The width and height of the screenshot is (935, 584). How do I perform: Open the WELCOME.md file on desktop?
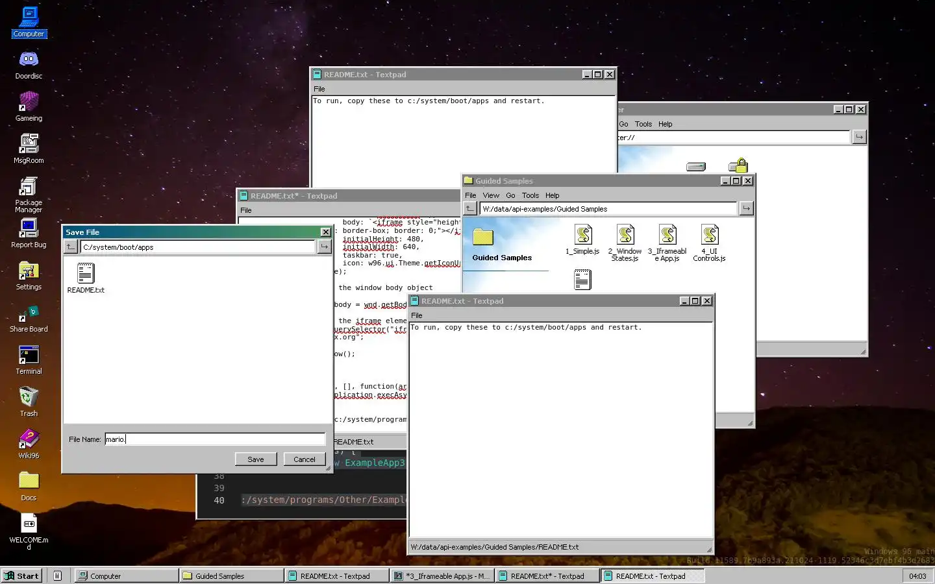(29, 532)
